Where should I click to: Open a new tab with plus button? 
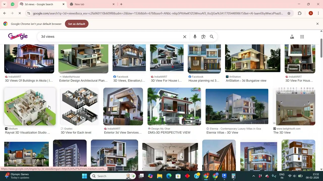[x=121, y=4]
